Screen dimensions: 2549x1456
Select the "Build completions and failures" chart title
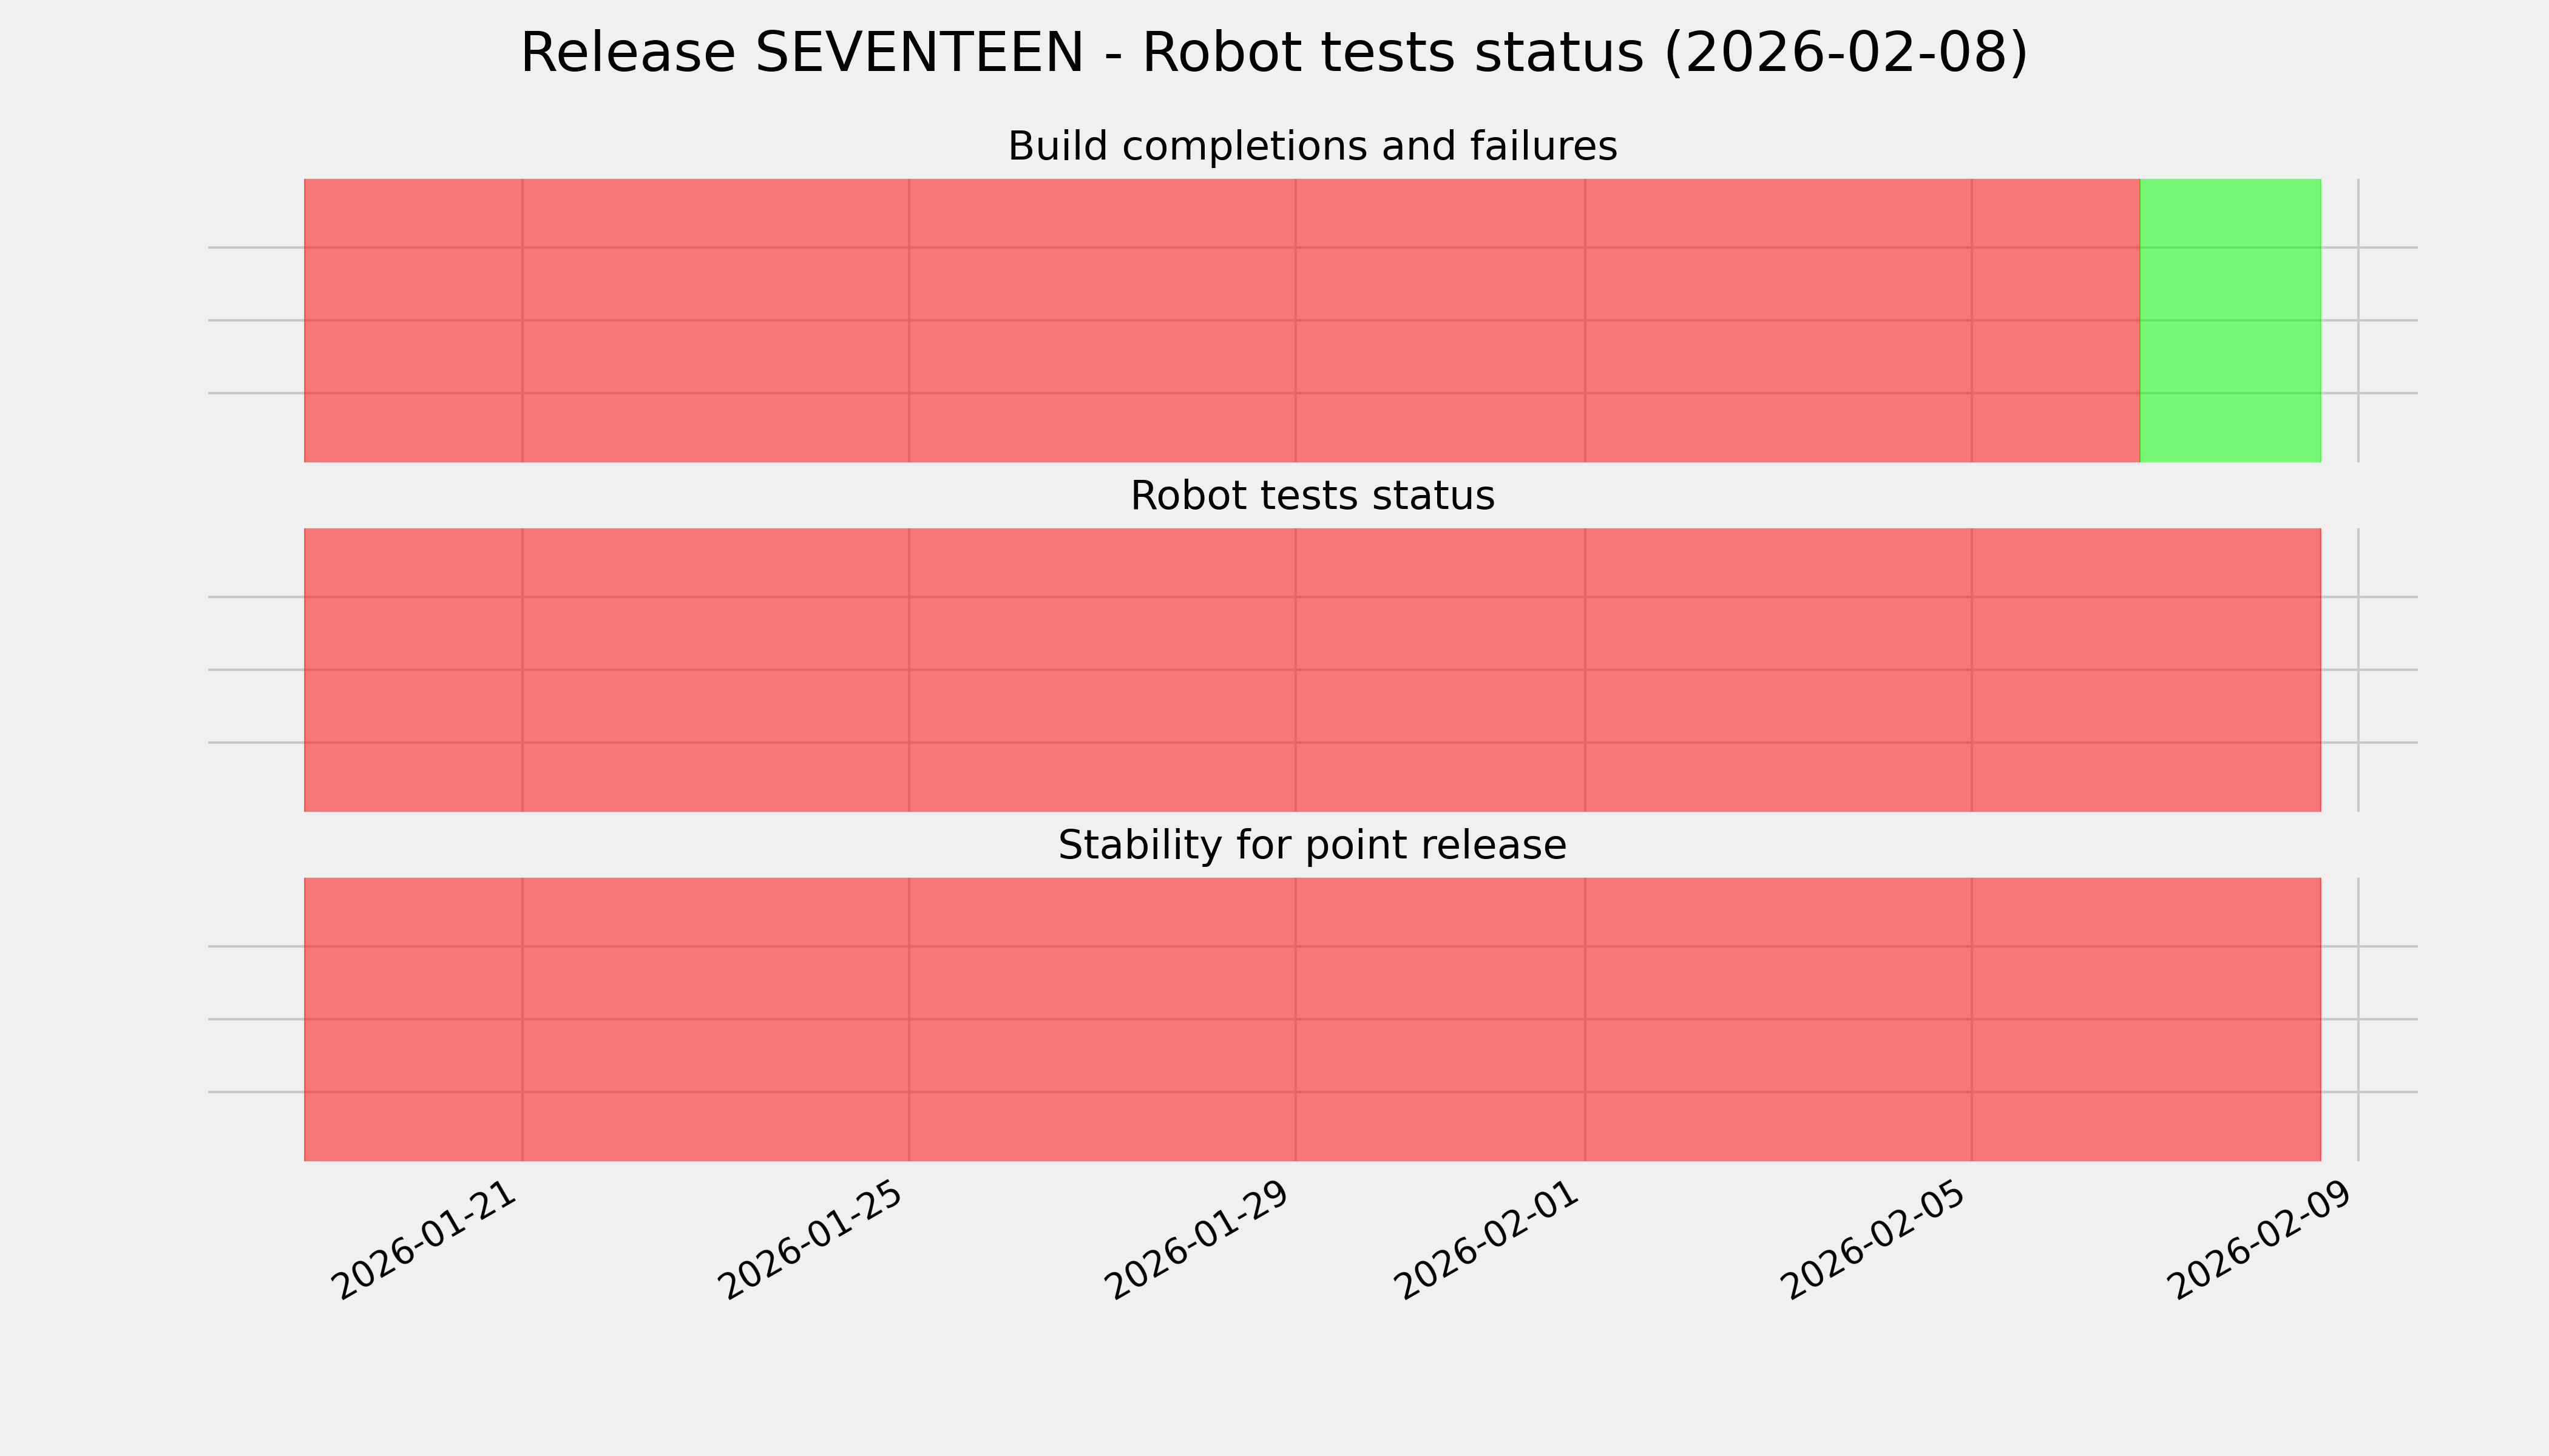pos(1312,146)
